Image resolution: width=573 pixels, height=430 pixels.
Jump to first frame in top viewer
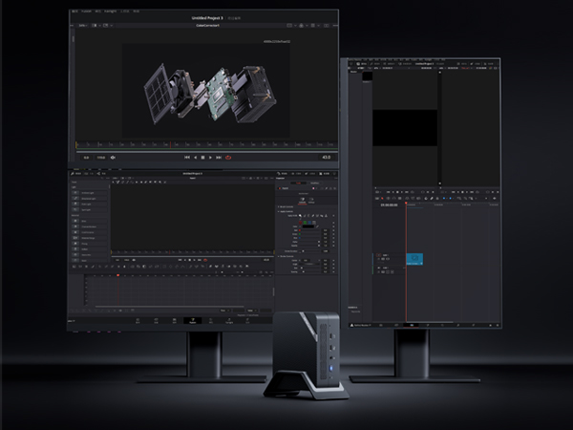(187, 157)
